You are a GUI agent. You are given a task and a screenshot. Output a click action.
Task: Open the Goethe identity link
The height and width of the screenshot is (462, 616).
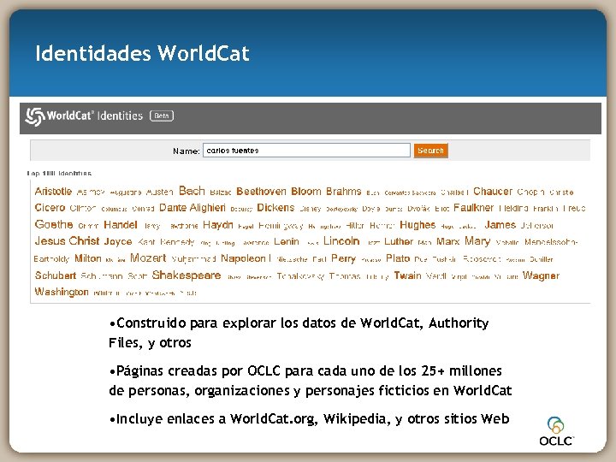tap(54, 224)
